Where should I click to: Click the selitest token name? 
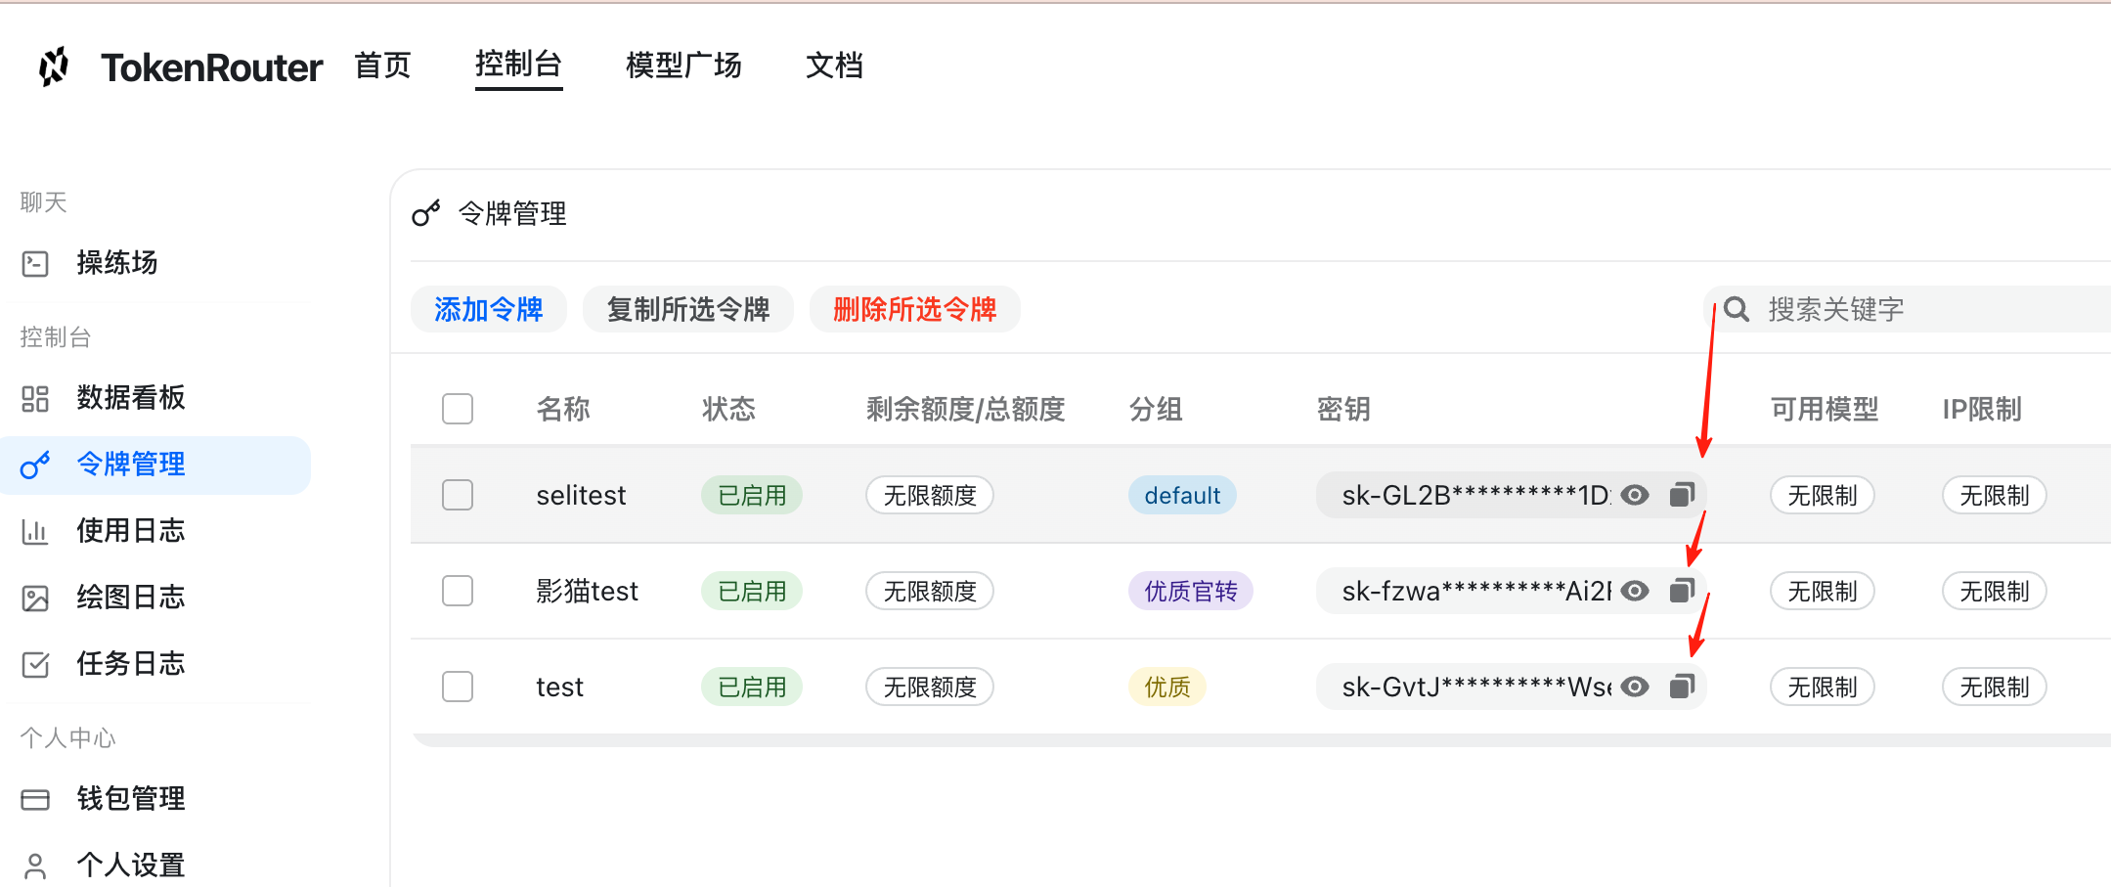click(x=581, y=495)
